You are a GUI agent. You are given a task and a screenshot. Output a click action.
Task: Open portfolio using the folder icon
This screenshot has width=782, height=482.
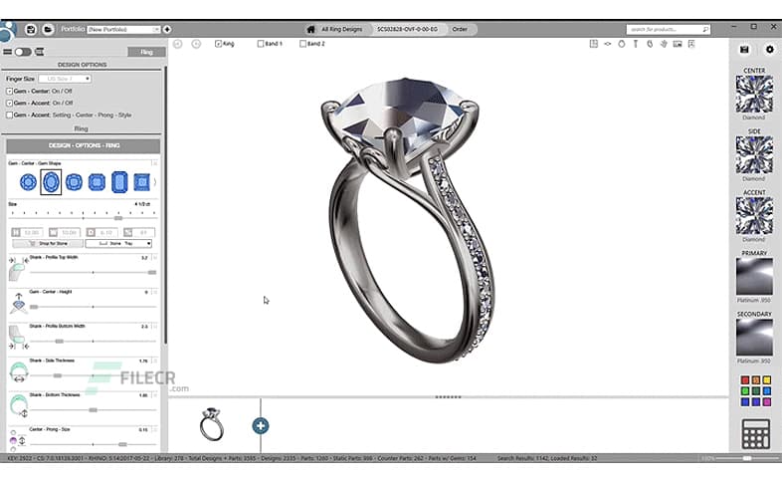tap(48, 30)
